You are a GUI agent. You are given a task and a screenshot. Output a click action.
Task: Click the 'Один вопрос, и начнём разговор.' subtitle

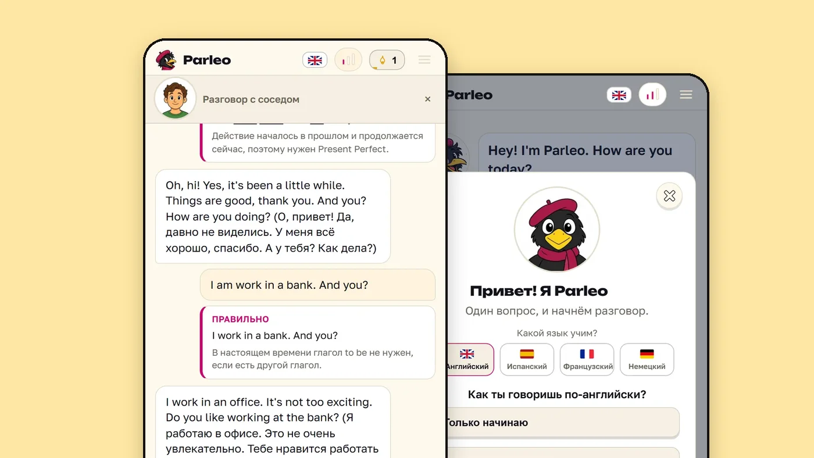click(x=556, y=311)
